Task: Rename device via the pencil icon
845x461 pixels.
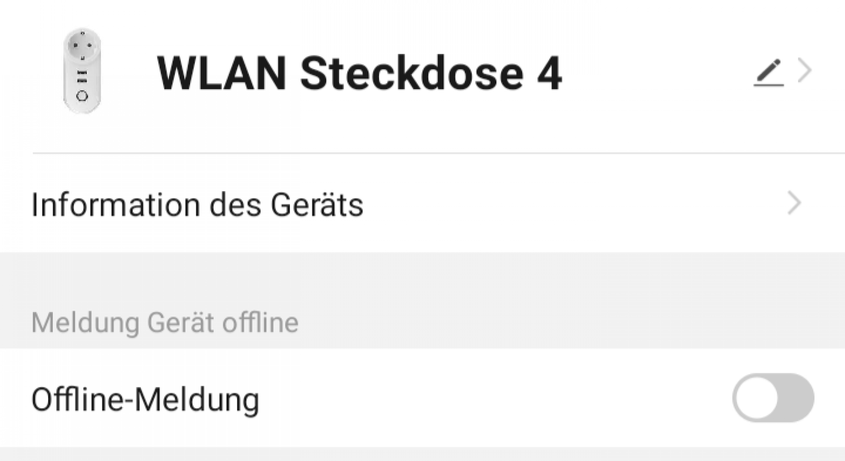Action: (769, 73)
